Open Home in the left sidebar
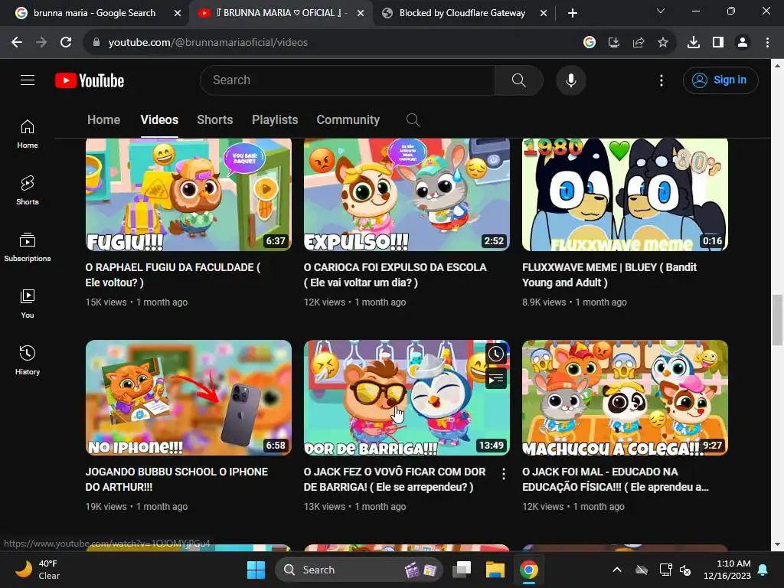The height and width of the screenshot is (588, 784). pyautogui.click(x=28, y=134)
